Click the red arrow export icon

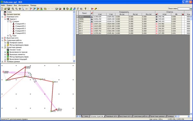92,9
